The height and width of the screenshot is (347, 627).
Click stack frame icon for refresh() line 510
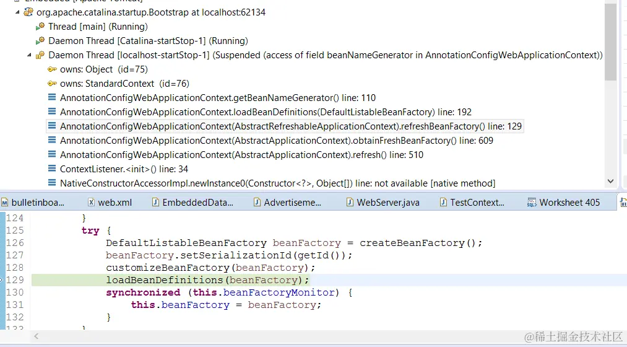[52, 154]
